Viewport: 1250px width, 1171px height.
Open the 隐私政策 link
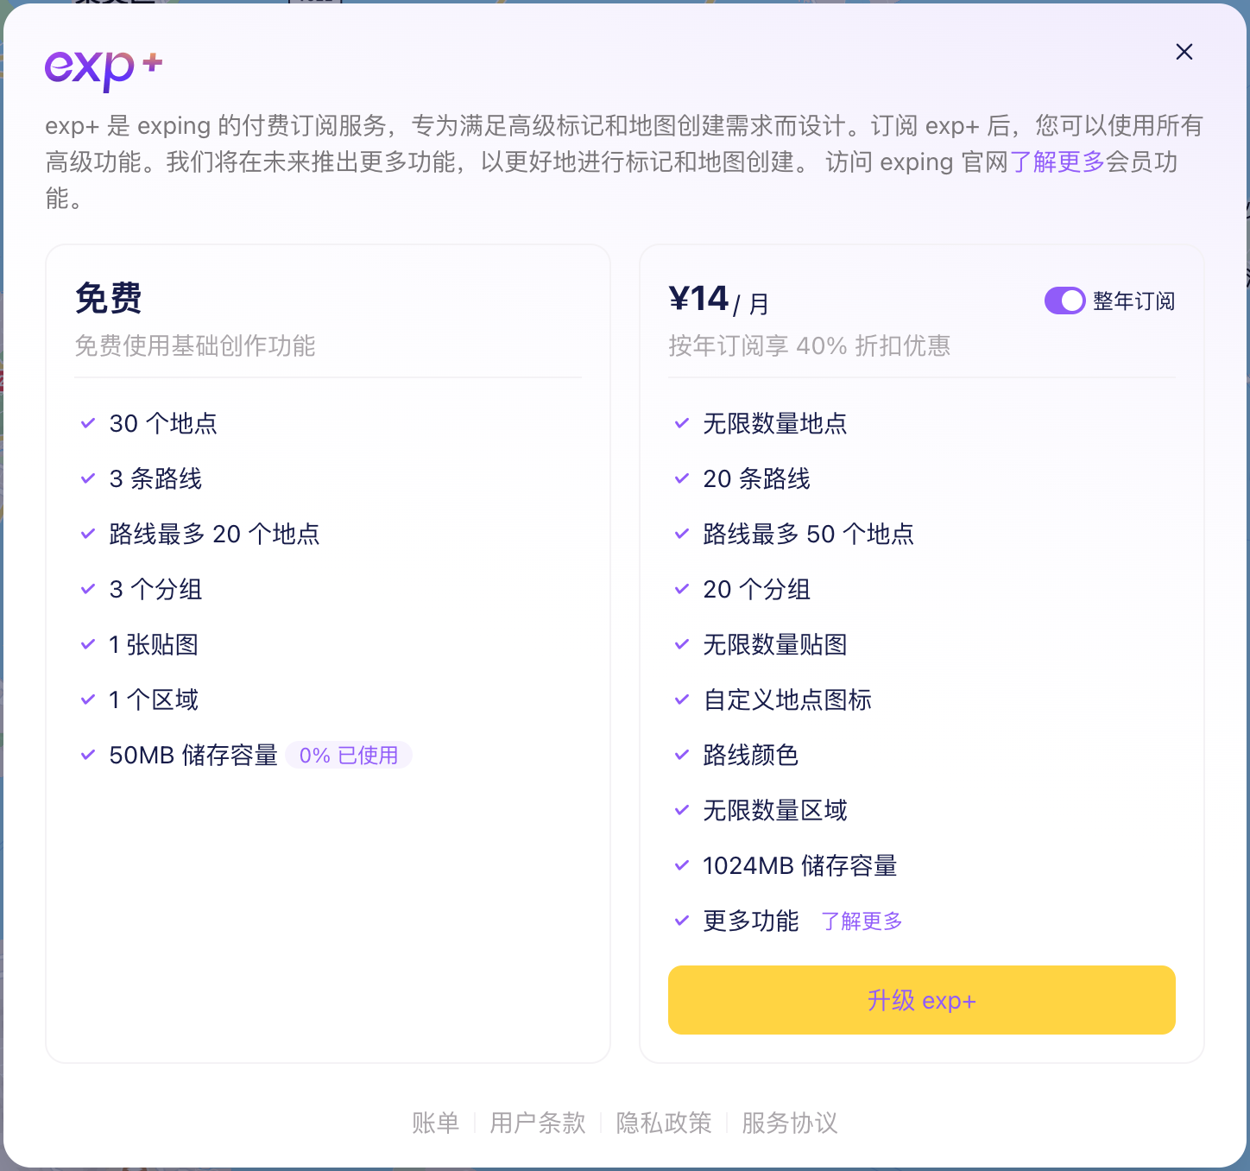click(663, 1123)
